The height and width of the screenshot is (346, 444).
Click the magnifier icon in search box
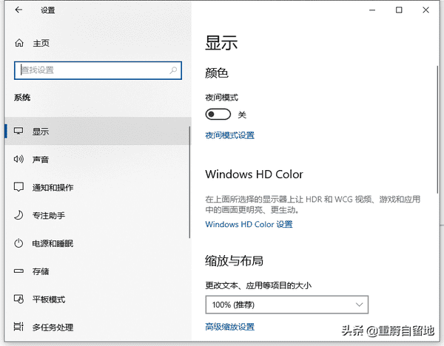[x=173, y=70]
